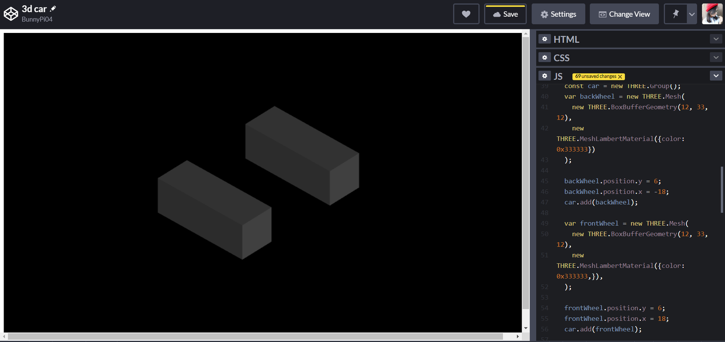725x342 pixels.
Task: Select the CSS editor panel title
Action: 562,58
